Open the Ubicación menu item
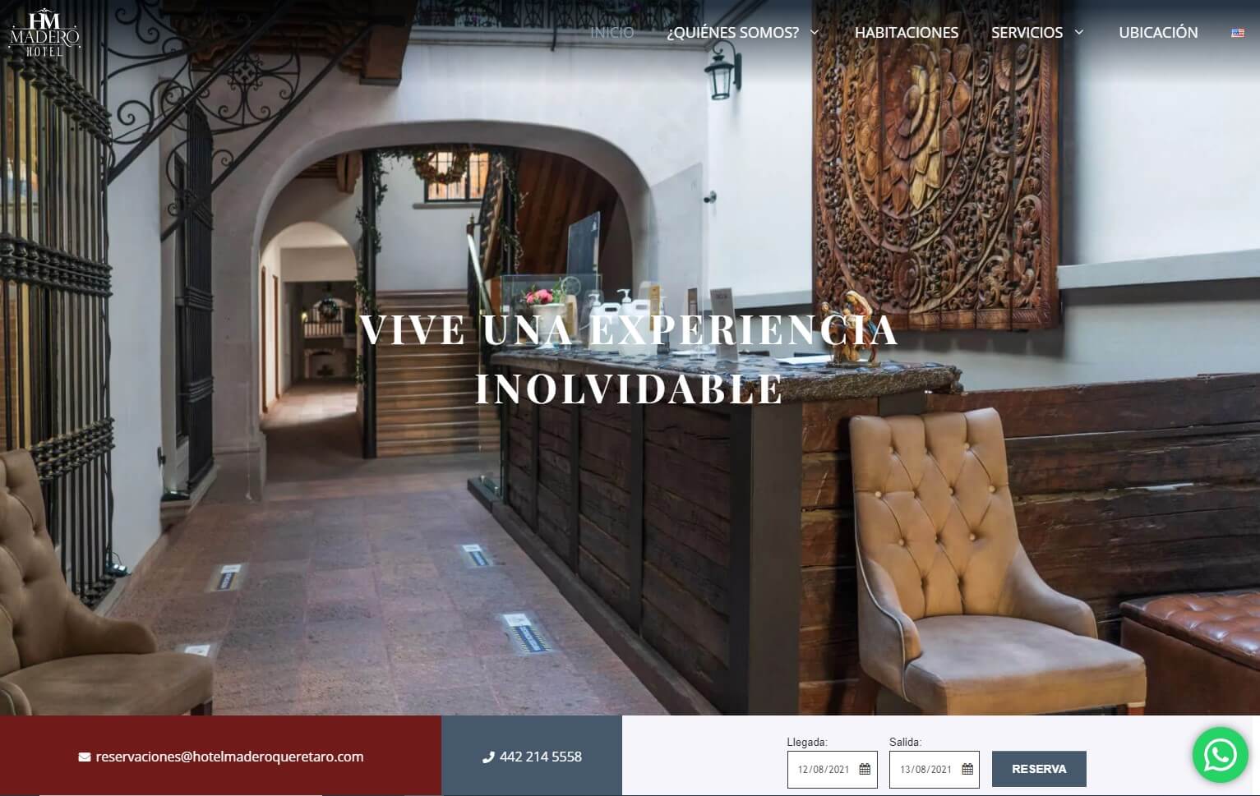 (x=1158, y=32)
